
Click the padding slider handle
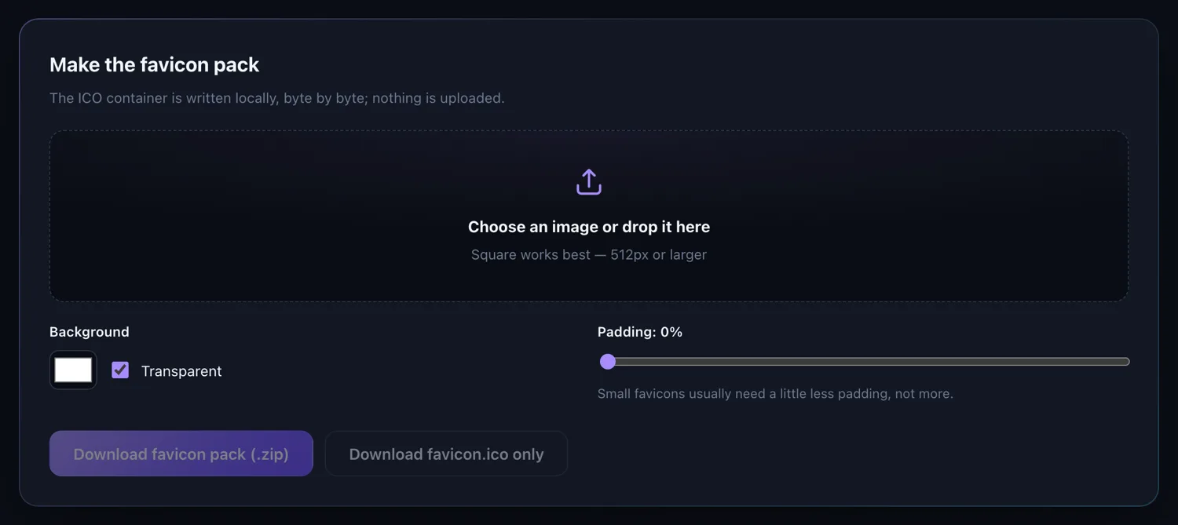(608, 362)
